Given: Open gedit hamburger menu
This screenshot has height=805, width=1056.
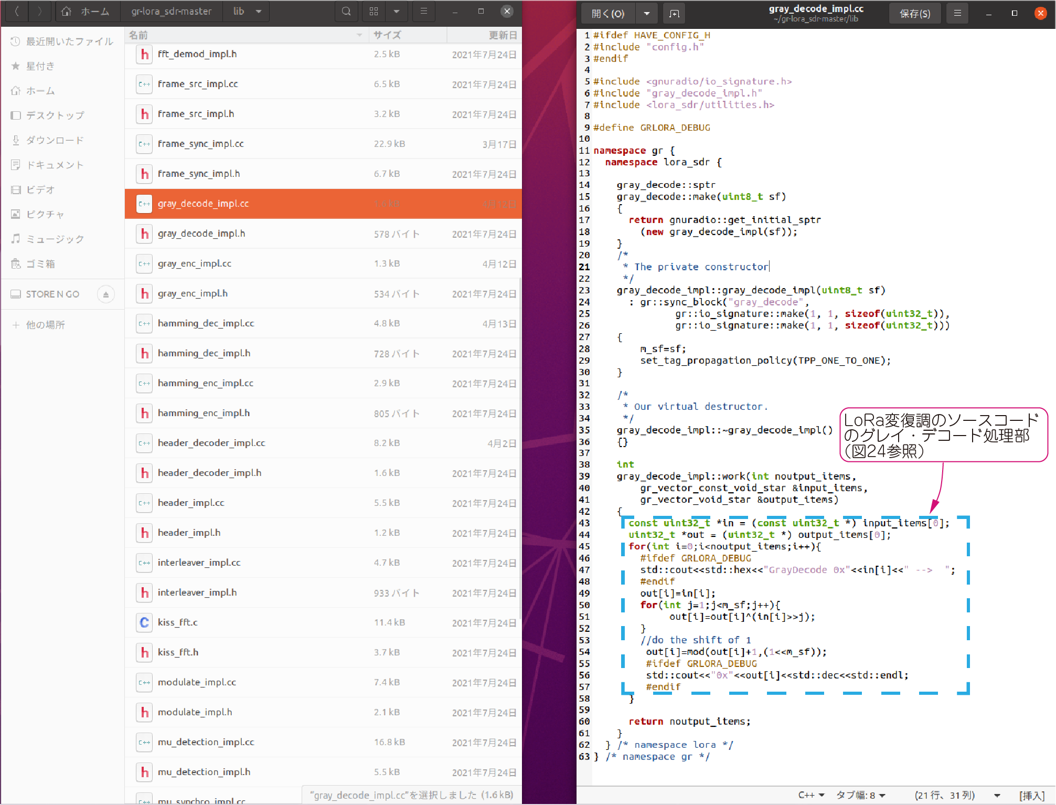Looking at the screenshot, I should click(957, 14).
